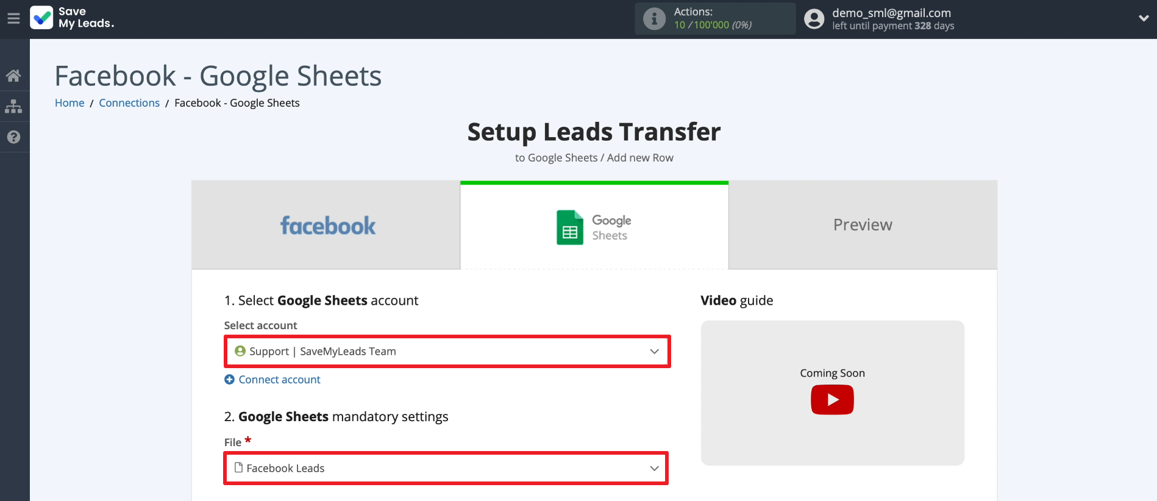Open the Select account dropdown

pos(447,351)
